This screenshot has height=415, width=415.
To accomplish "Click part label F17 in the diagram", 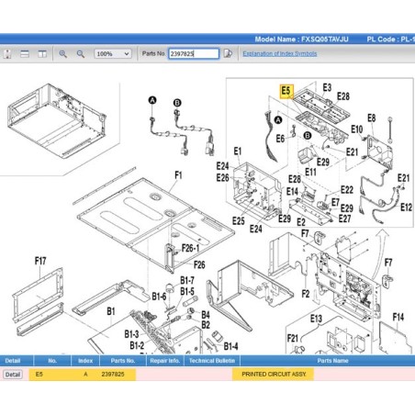I will click(40, 261).
